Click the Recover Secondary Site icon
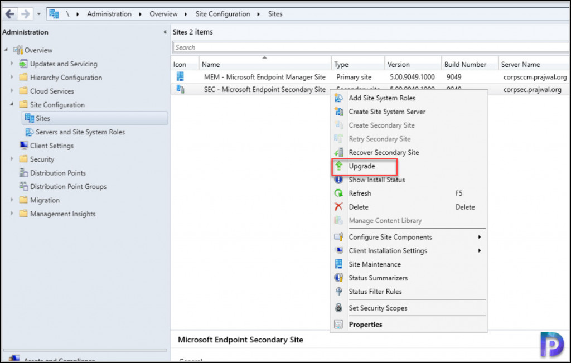Screen dimensions: 571x363 pyautogui.click(x=338, y=152)
